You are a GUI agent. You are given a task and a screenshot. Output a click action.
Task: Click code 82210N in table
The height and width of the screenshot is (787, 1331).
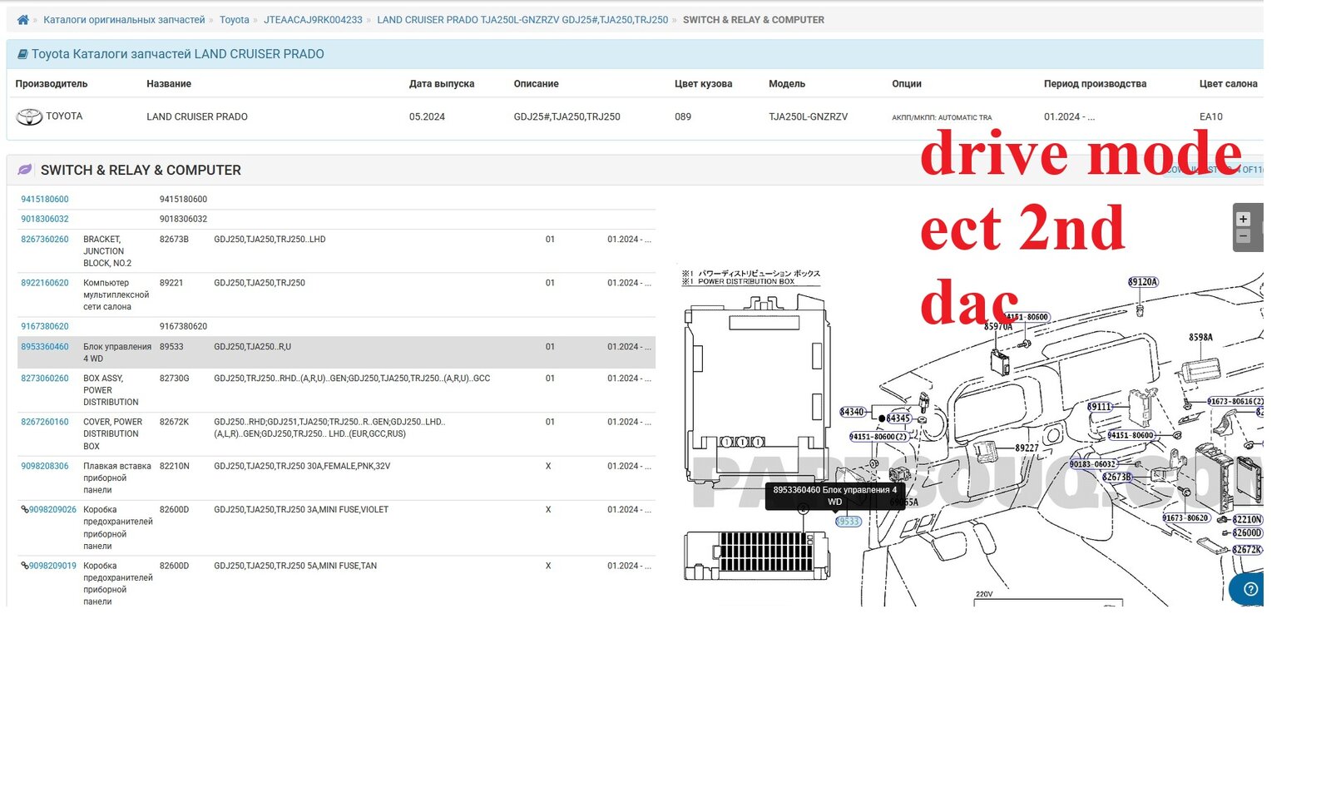pos(175,467)
